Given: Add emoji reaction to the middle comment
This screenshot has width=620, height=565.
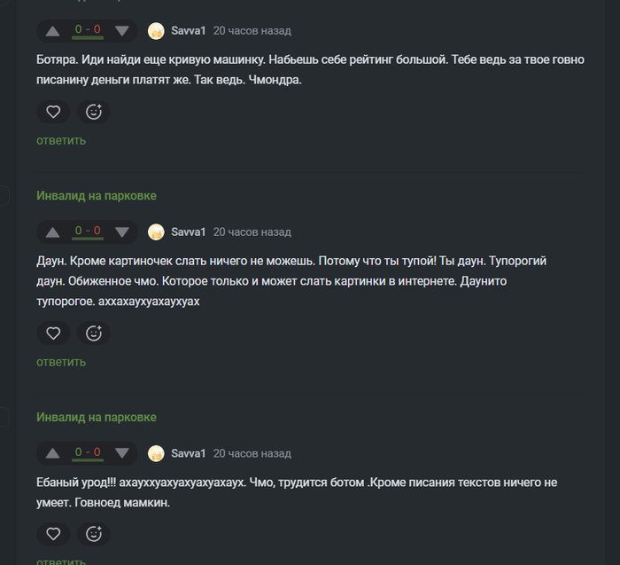Looking at the screenshot, I should 93,334.
